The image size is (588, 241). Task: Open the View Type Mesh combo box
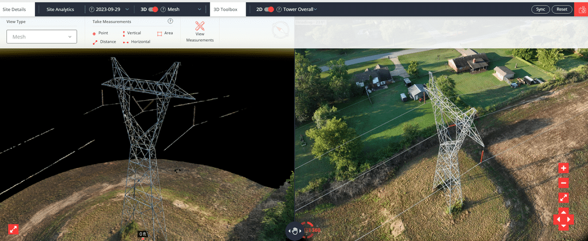[x=41, y=37]
